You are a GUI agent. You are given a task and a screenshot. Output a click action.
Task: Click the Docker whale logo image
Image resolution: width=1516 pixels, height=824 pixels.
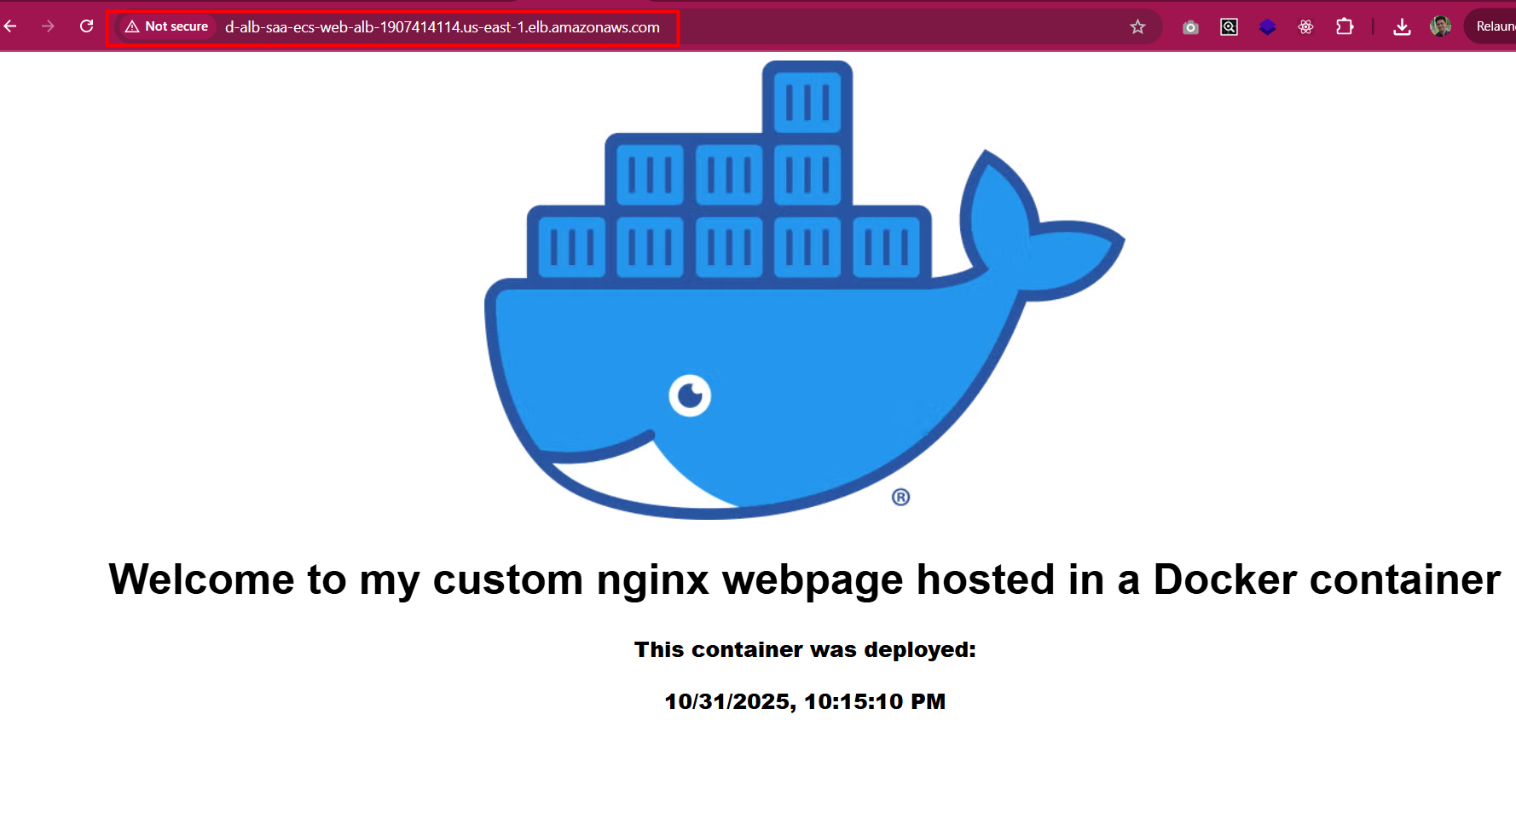[767, 341]
